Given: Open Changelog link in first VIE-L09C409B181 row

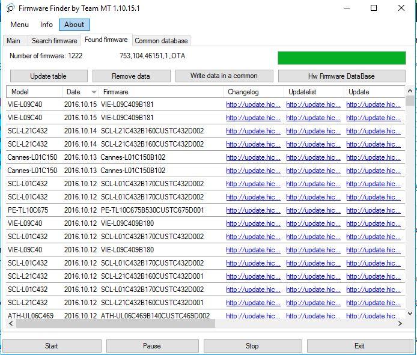Looking at the screenshot, I should pos(253,105).
